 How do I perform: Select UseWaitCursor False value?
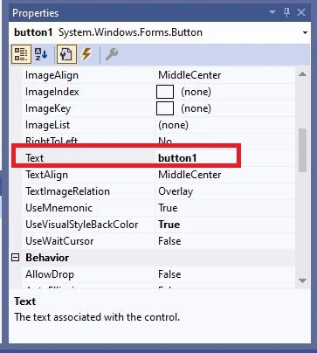point(169,241)
